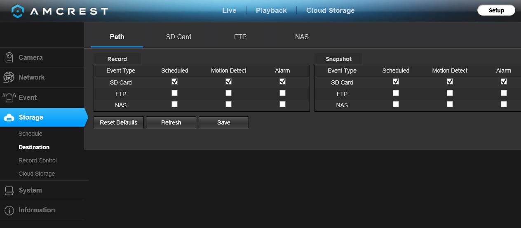Click AMCREST brand text
521x228 pixels.
click(x=69, y=11)
